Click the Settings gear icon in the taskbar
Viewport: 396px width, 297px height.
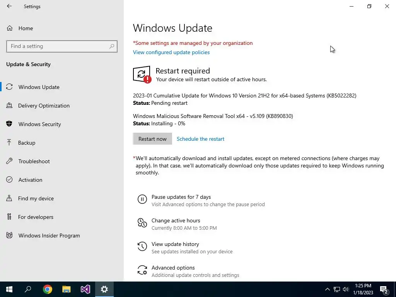[x=104, y=289]
